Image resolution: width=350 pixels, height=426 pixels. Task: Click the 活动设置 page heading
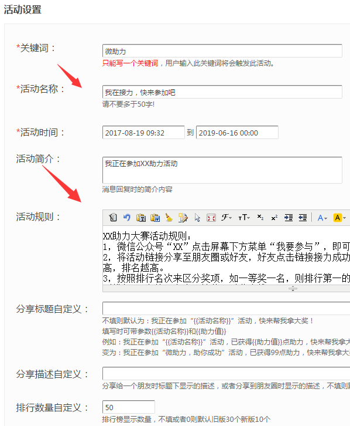22,9
